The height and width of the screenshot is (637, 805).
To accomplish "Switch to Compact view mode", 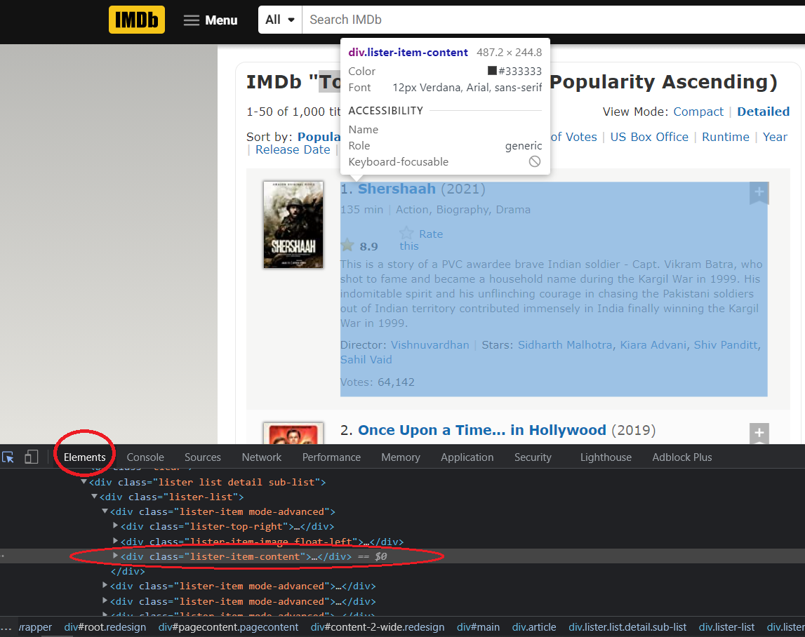I will click(x=698, y=112).
